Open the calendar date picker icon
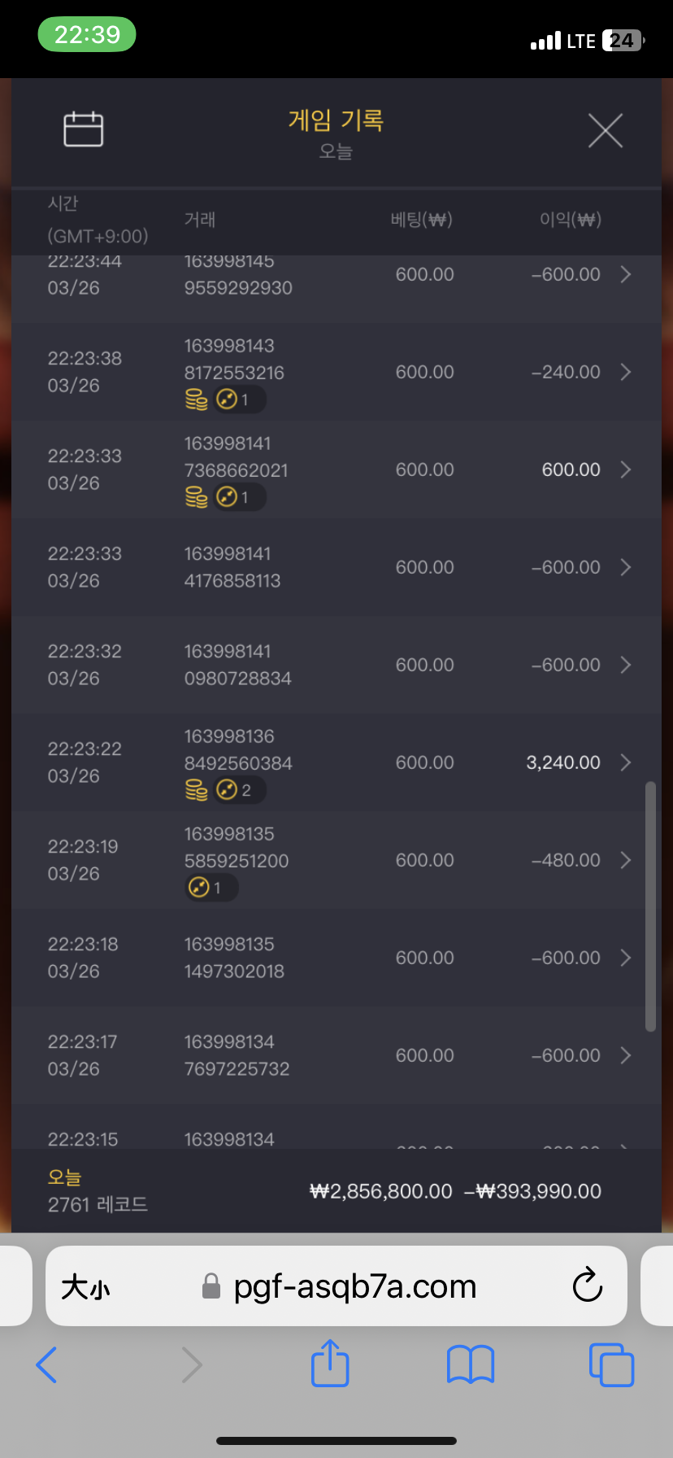Viewport: 673px width, 1458px height. [84, 129]
